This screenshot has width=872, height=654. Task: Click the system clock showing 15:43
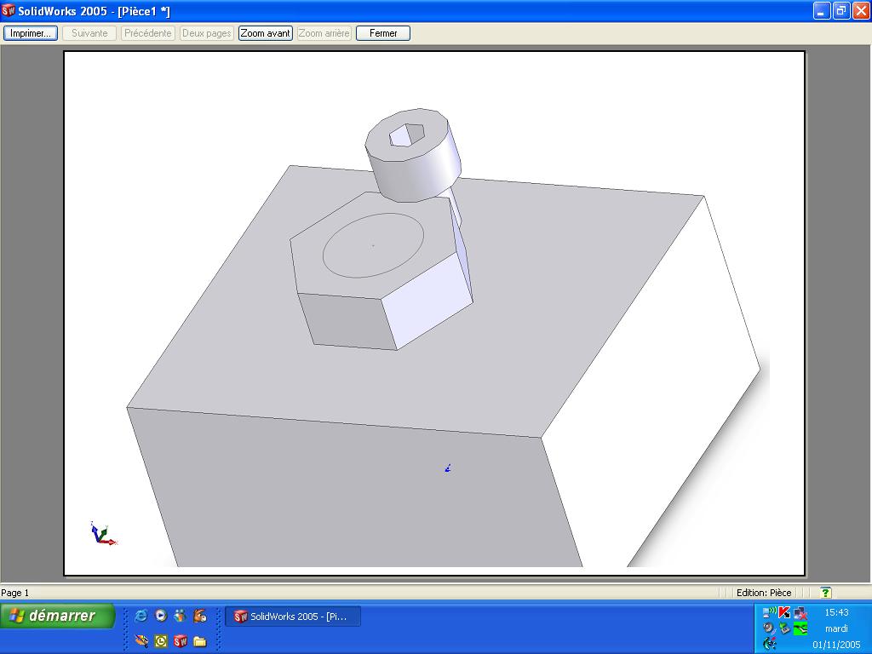pyautogui.click(x=835, y=612)
